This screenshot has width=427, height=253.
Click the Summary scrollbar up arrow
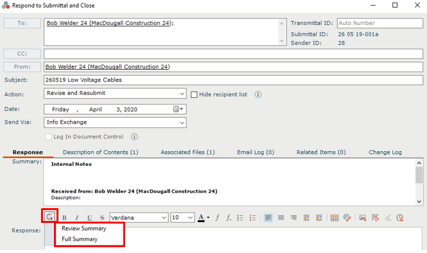(419, 163)
